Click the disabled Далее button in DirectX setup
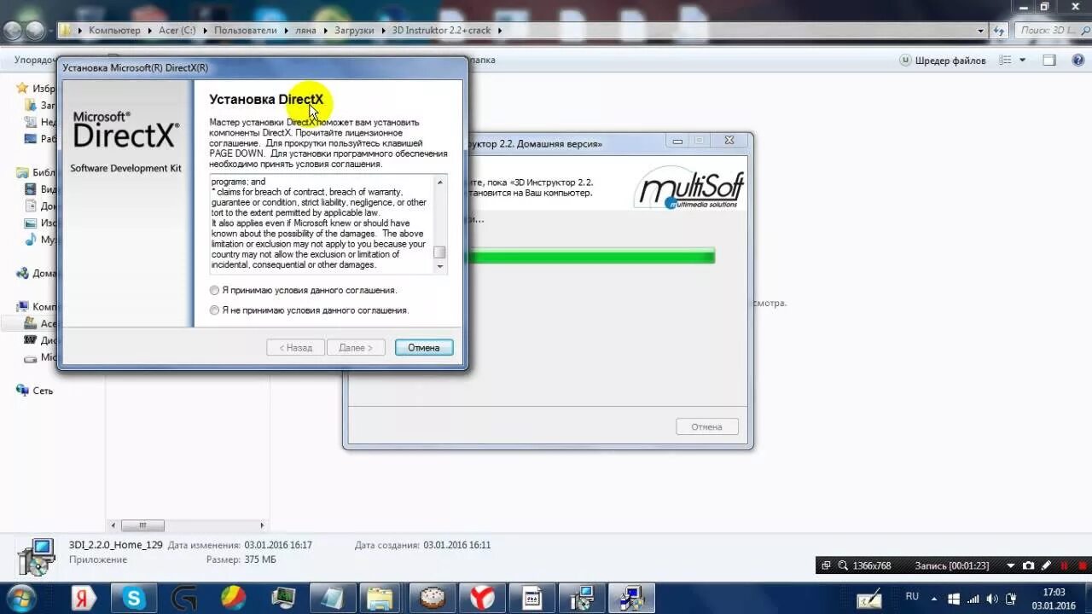The width and height of the screenshot is (1092, 614). (356, 348)
